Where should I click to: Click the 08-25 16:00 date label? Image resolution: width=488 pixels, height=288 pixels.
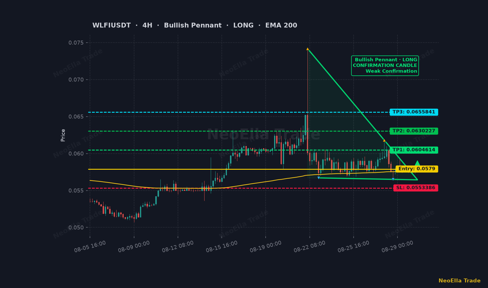[x=353, y=246]
